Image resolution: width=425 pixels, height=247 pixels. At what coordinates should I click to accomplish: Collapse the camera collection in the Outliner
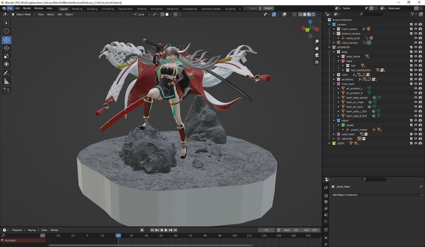click(330, 24)
